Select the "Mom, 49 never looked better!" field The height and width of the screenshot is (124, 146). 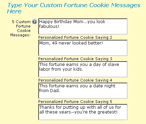[83, 48]
